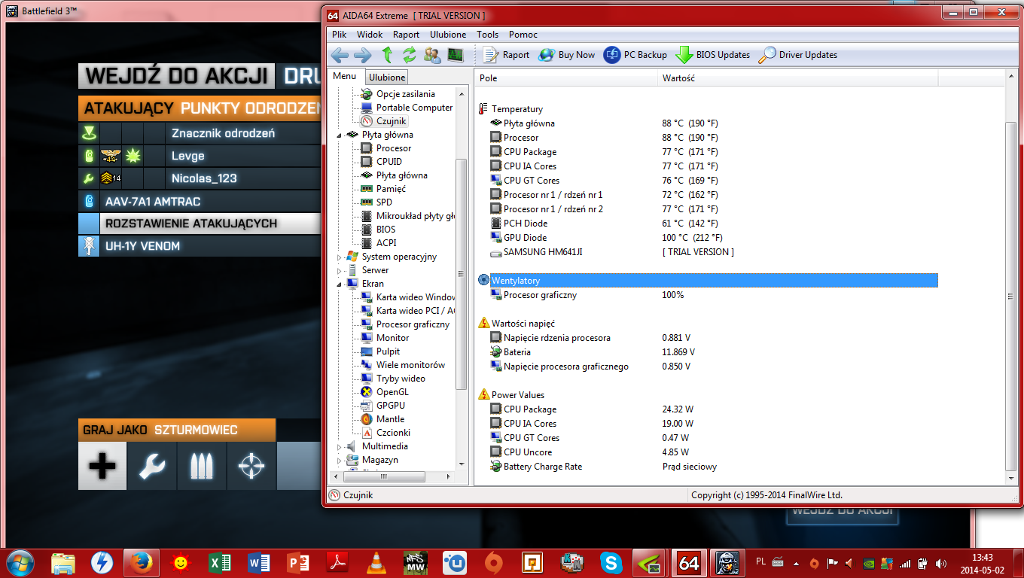Go back using the blue left arrow
1024x578 pixels.
coord(340,55)
